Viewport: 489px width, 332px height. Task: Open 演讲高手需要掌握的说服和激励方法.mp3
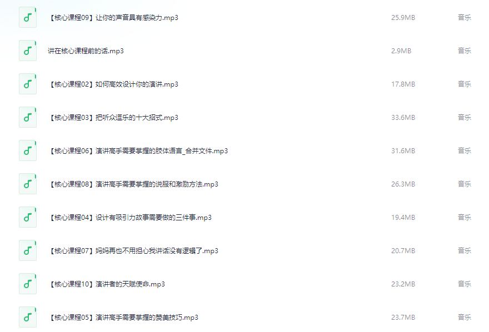133,184
